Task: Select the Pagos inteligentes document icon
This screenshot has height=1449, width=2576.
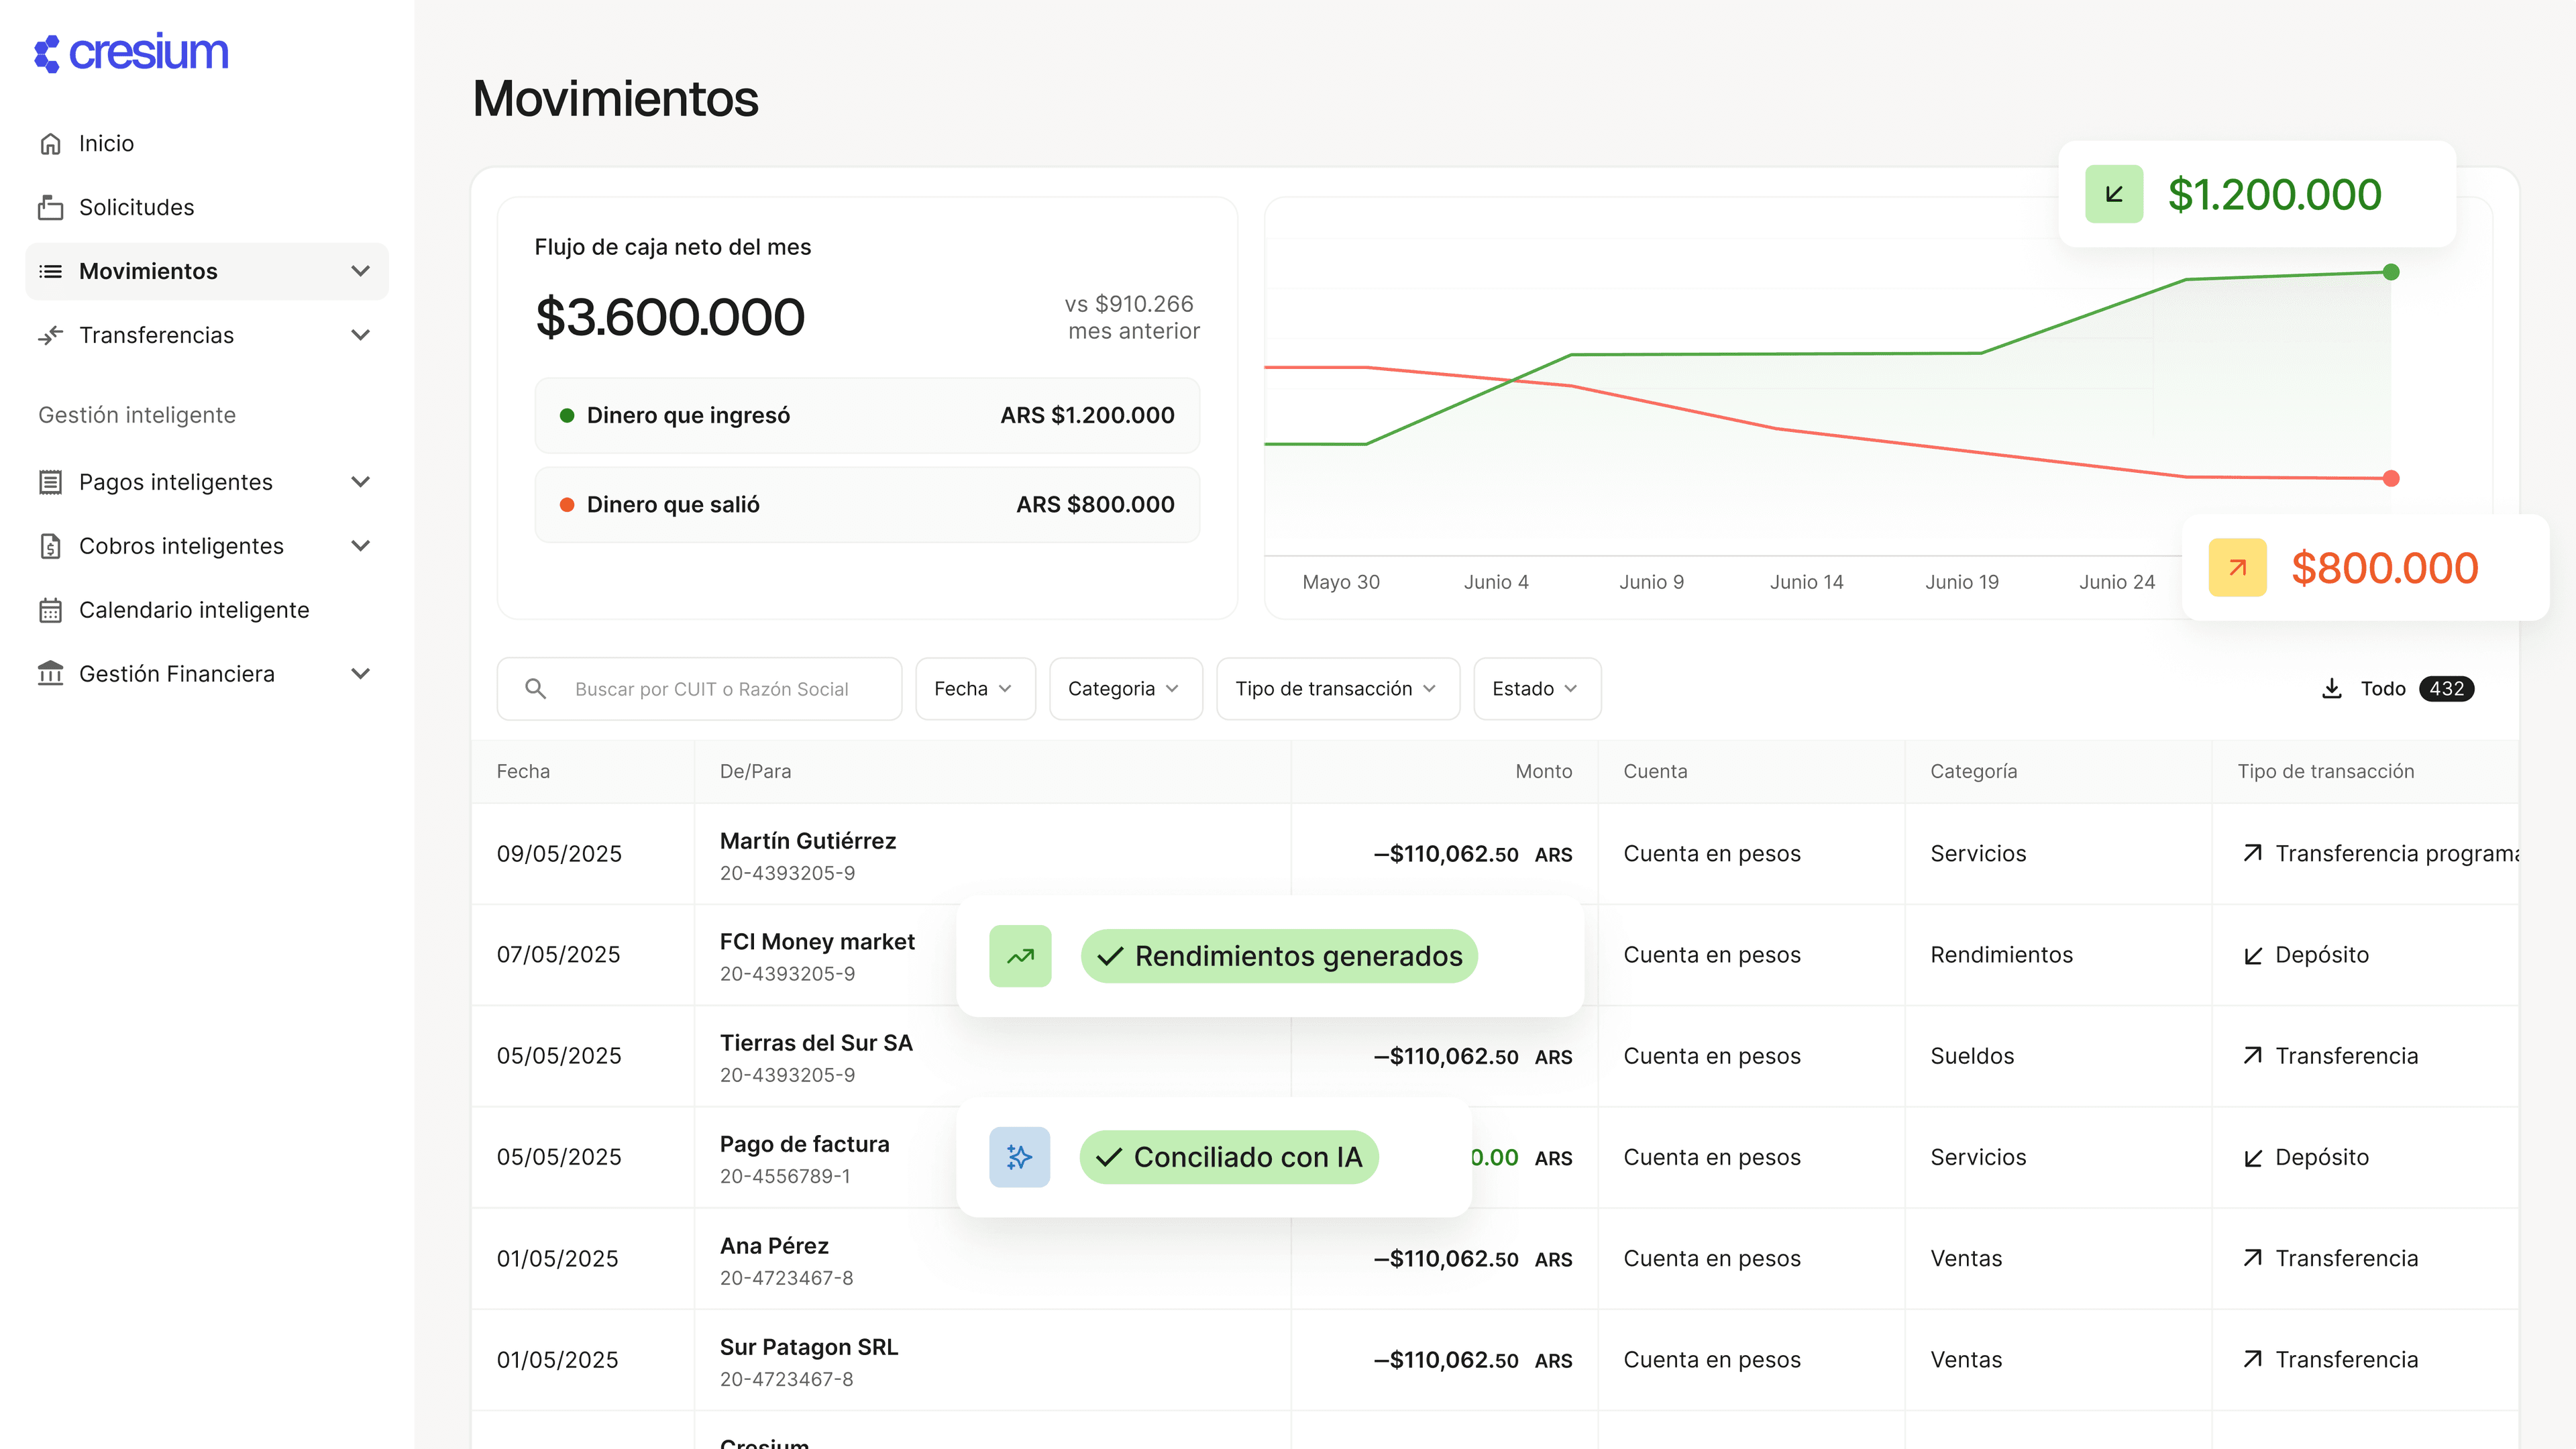Action: tap(51, 482)
